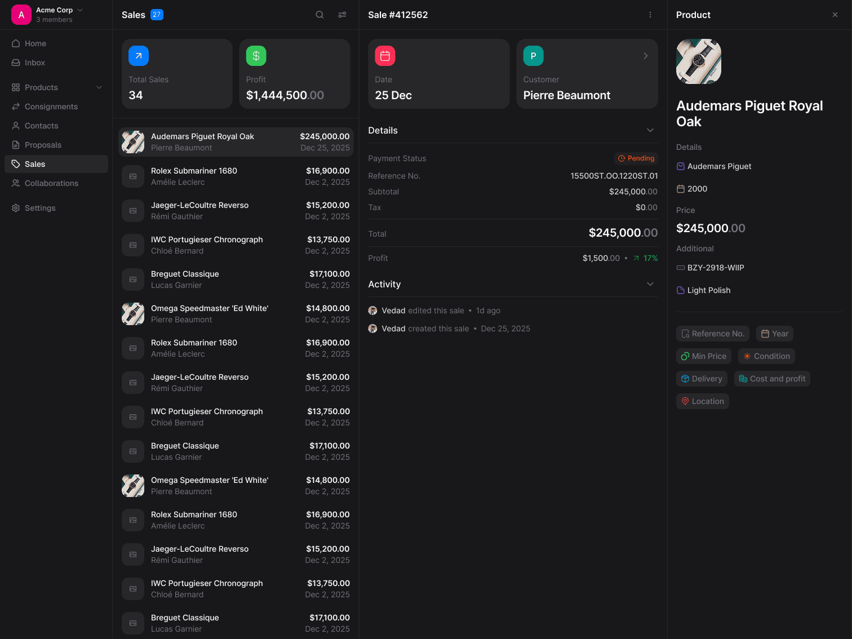Click the Sales count badge 27
The height and width of the screenshot is (639, 852).
click(x=157, y=15)
